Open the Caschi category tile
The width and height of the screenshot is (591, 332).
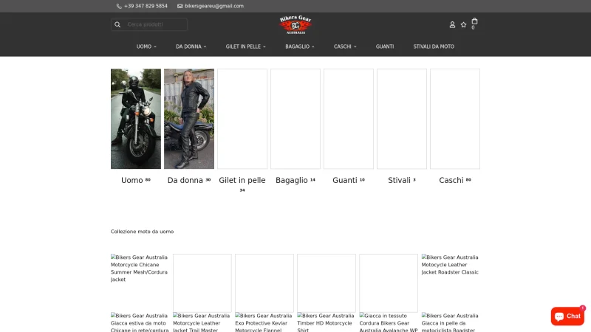(x=455, y=119)
